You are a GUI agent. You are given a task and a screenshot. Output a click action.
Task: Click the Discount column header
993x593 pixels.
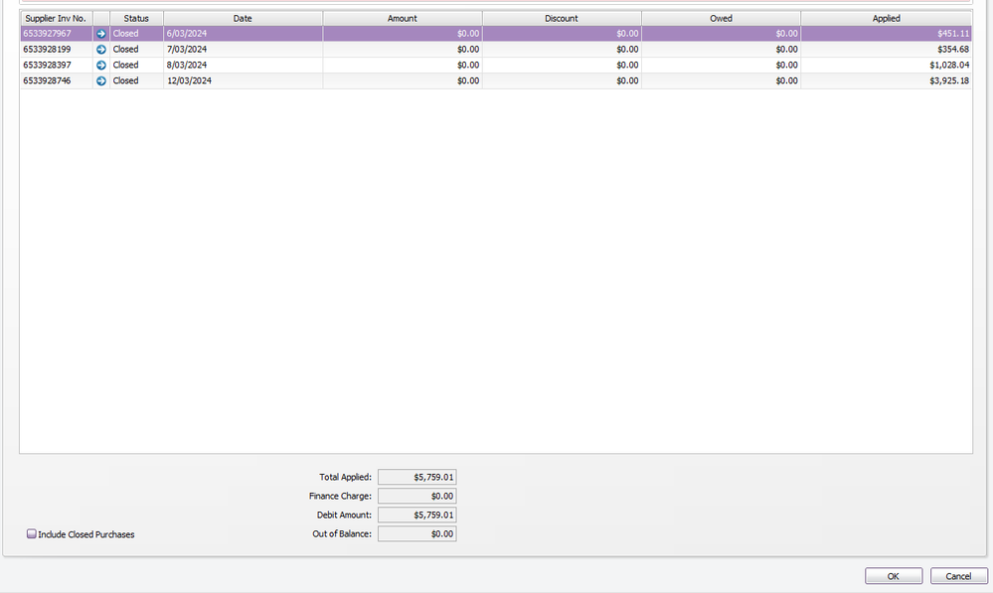click(x=562, y=18)
